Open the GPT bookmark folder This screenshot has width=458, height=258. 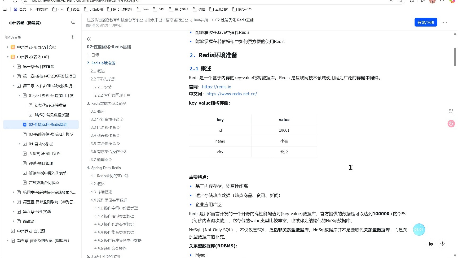pyautogui.click(x=159, y=9)
